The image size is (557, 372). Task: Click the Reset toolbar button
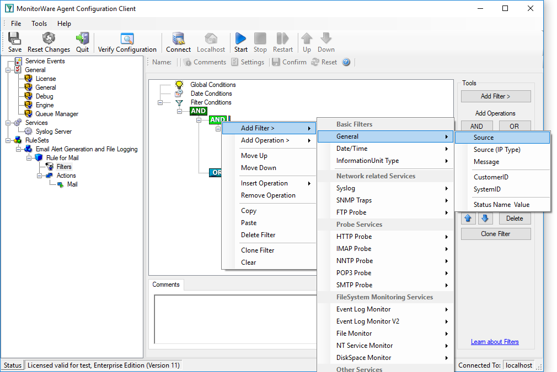[324, 62]
